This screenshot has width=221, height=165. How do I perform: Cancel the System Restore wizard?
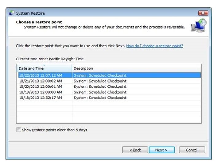192,150
